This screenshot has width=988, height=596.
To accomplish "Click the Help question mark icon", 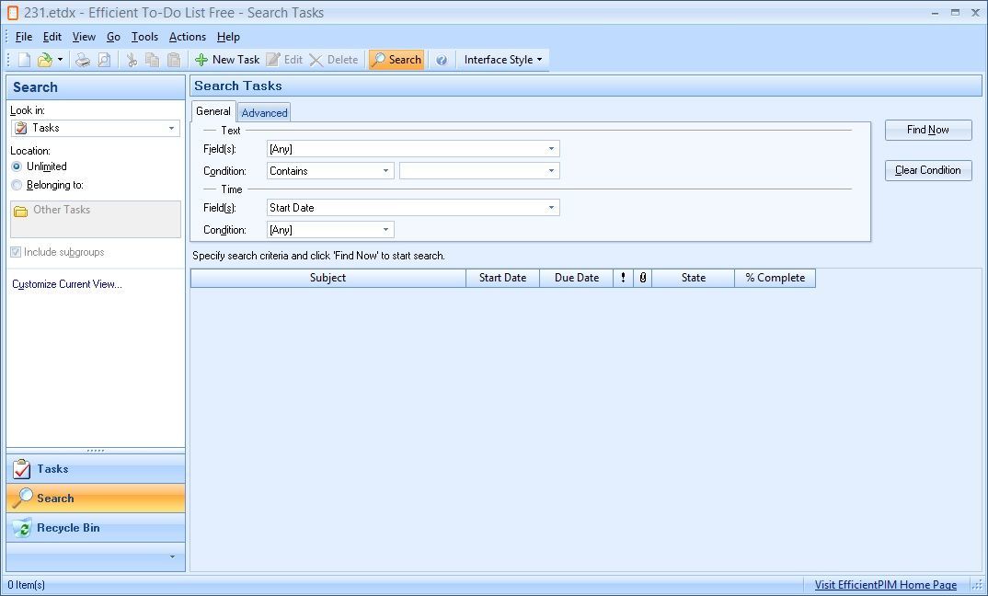I will pyautogui.click(x=441, y=59).
